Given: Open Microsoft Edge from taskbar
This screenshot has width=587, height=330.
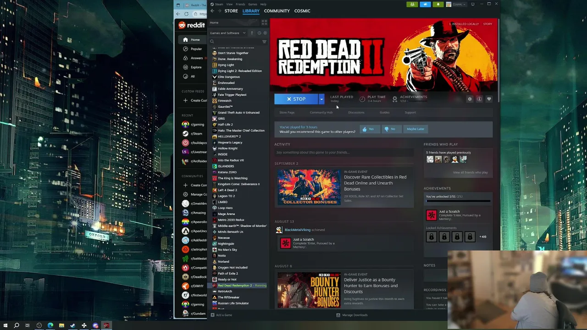Looking at the screenshot, I should pyautogui.click(x=50, y=325).
